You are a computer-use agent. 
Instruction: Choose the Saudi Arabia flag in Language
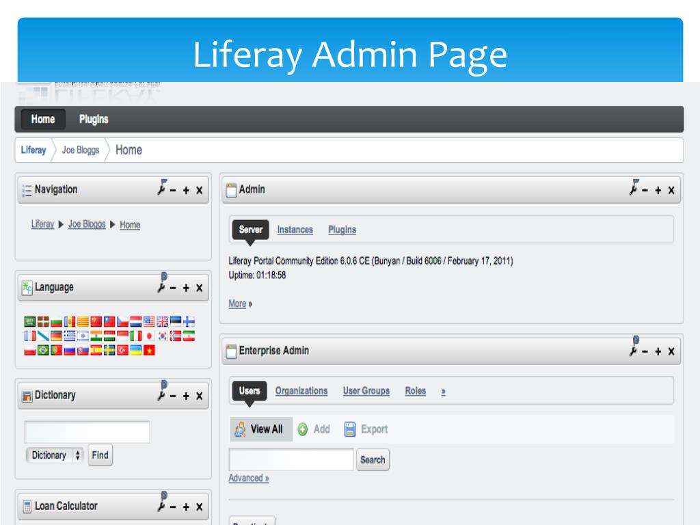point(30,321)
